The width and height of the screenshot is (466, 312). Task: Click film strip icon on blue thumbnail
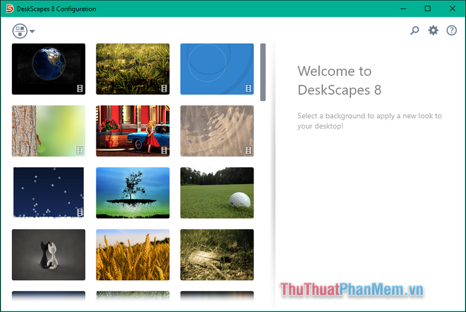pyautogui.click(x=248, y=88)
